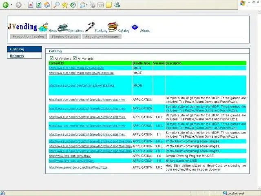This screenshot has height=196, width=261.
Task: Click the Bundle Type column header
Action: point(142,63)
